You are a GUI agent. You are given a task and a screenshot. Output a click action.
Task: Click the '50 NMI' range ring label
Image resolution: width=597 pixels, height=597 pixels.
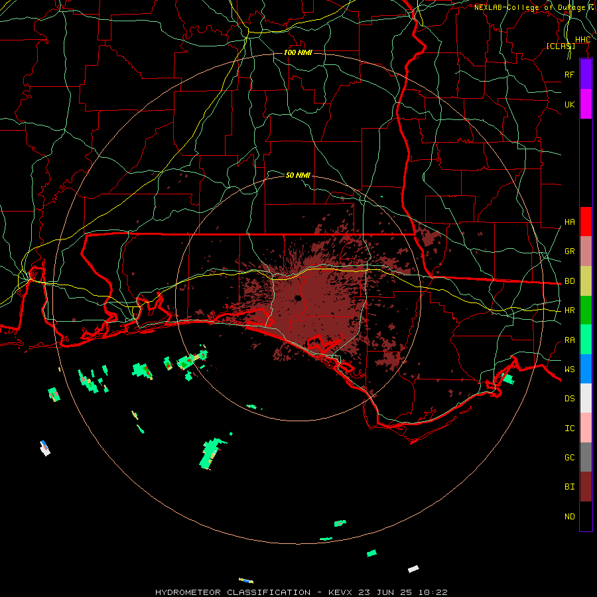(298, 175)
